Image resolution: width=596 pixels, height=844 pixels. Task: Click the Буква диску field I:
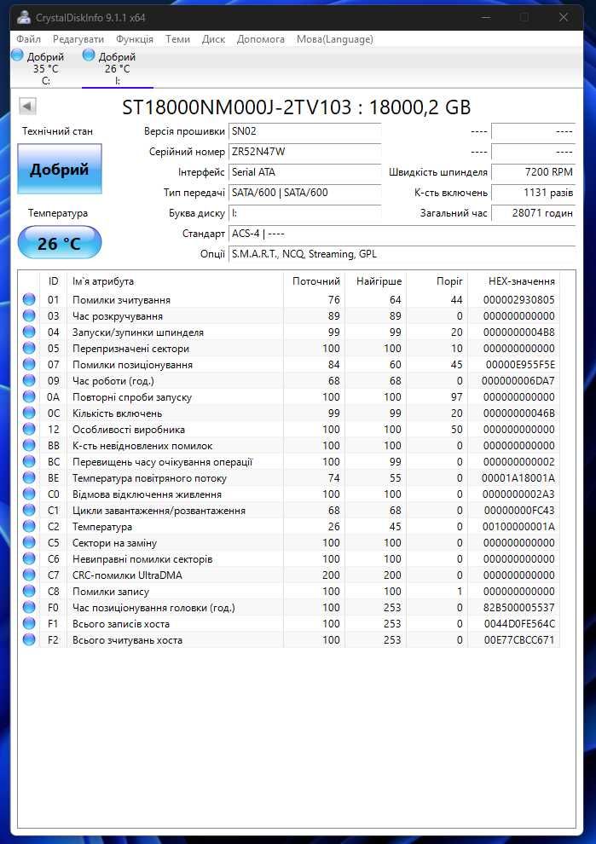coord(304,213)
